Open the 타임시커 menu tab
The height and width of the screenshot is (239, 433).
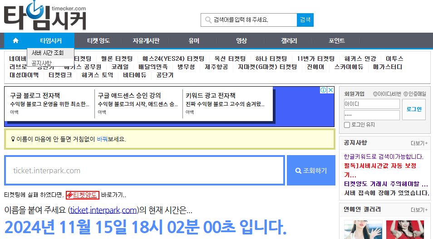tap(51, 41)
